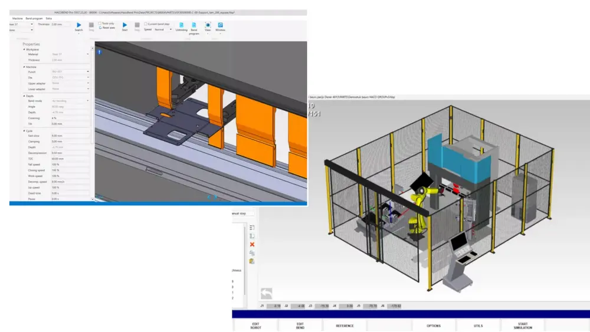The height and width of the screenshot is (332, 590).
Task: Open the Bend mode dropdown
Action: tap(70, 101)
